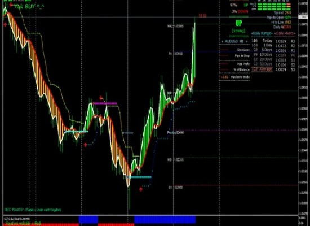
Task: Click the red buy arrow below the lowest candle
Action: pyautogui.click(x=141, y=189)
